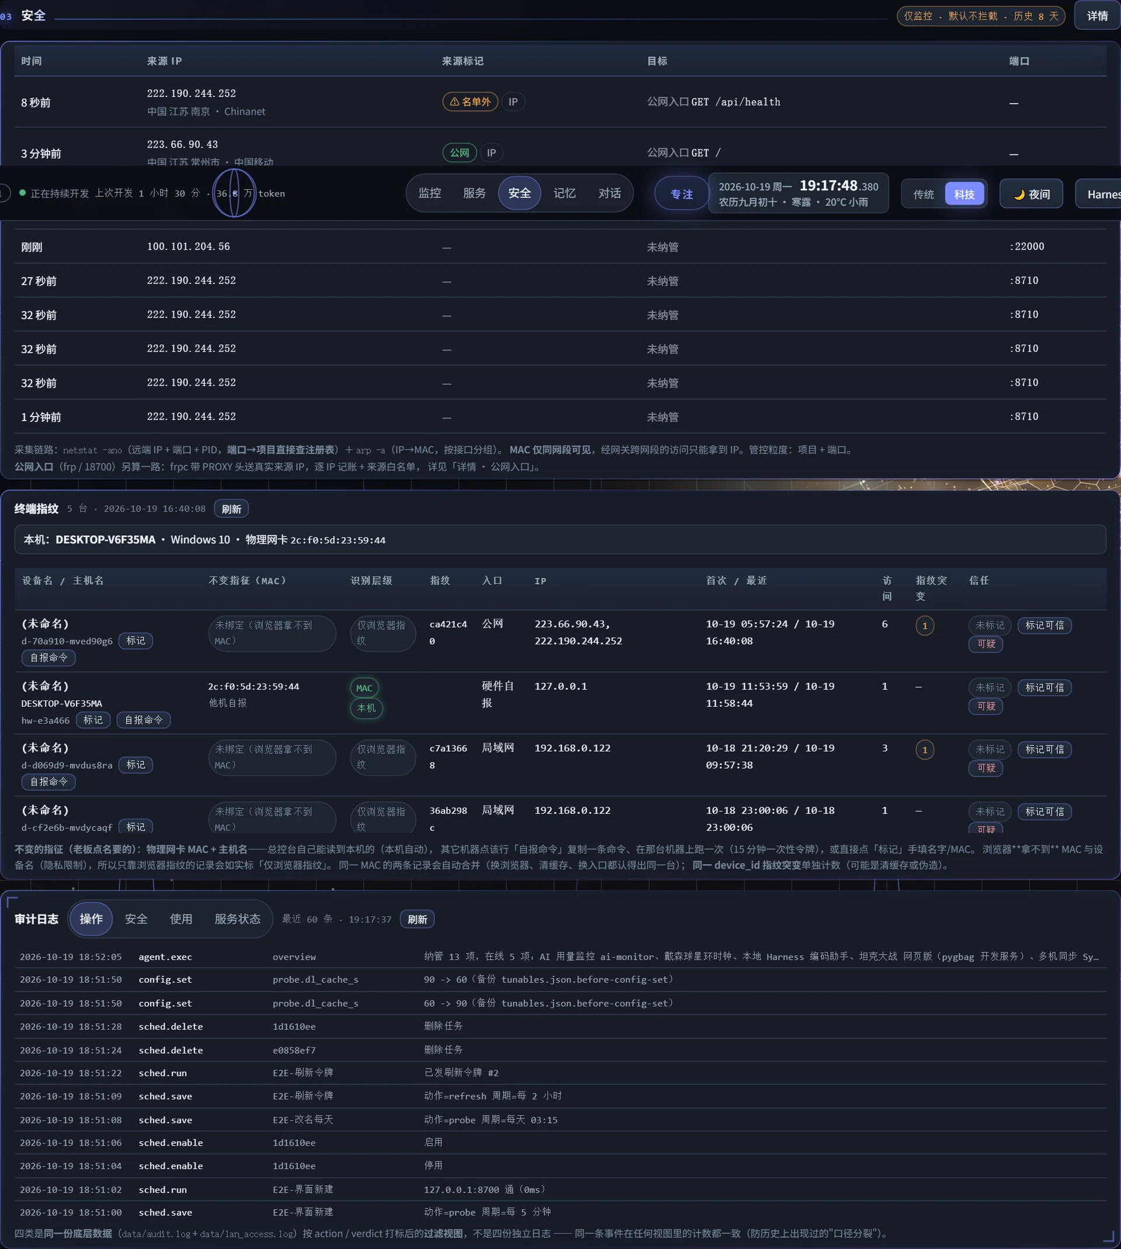
Task: Refresh the 审计日志 audit log
Action: (x=417, y=920)
